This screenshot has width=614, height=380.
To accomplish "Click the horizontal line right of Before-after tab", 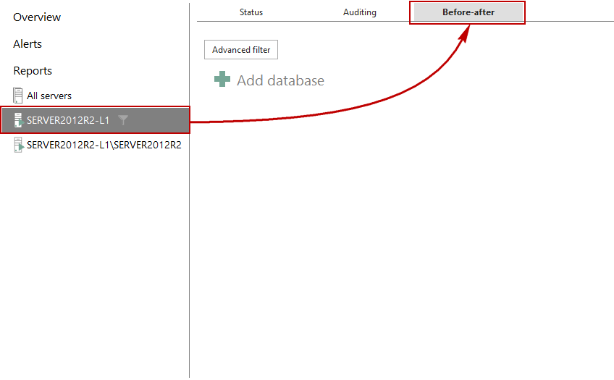I will tap(568, 21).
